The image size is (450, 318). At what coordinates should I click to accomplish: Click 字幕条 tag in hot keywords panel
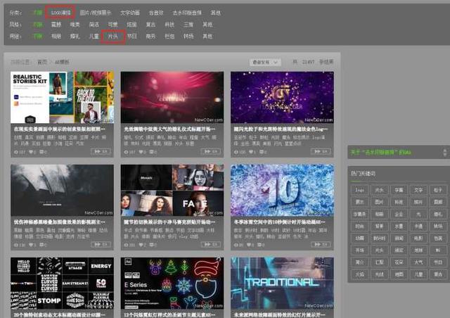pyautogui.click(x=359, y=215)
